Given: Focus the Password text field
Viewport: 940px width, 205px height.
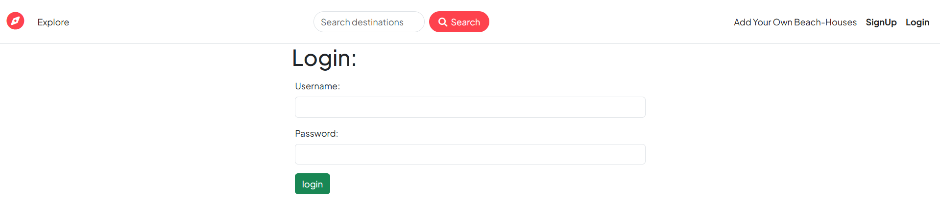Looking at the screenshot, I should point(470,154).
